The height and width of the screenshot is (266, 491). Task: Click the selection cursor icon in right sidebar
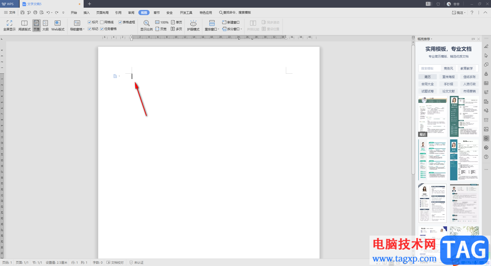click(x=486, y=56)
